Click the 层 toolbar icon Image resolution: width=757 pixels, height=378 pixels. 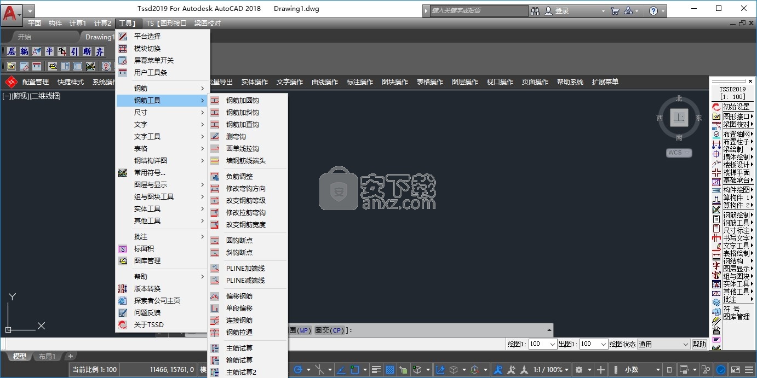coord(11,51)
